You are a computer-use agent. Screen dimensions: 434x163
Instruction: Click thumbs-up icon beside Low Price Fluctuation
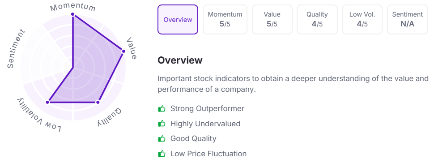162,153
